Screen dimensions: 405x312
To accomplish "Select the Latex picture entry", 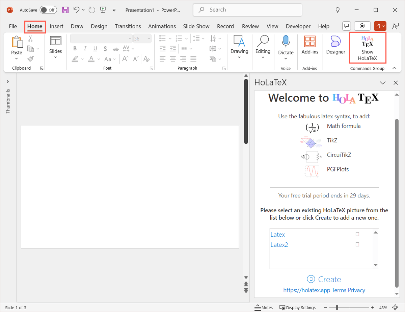I will (278, 234).
